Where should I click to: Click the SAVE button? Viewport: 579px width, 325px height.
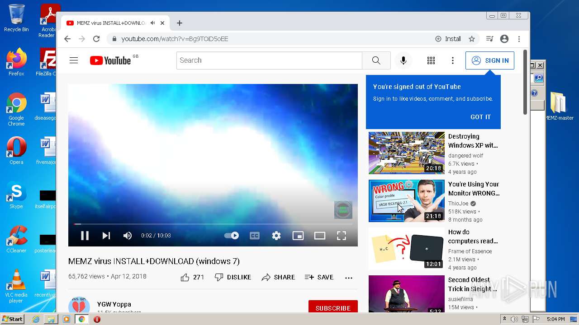click(x=319, y=277)
